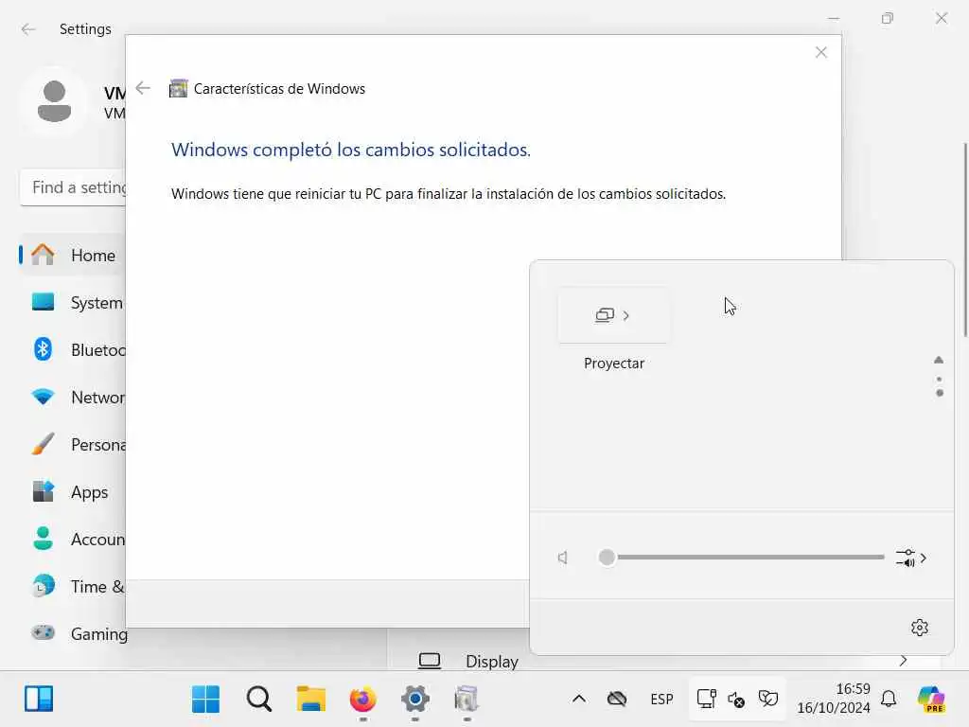The image size is (969, 727).
Task: Open taskbar Search
Action: 258,700
